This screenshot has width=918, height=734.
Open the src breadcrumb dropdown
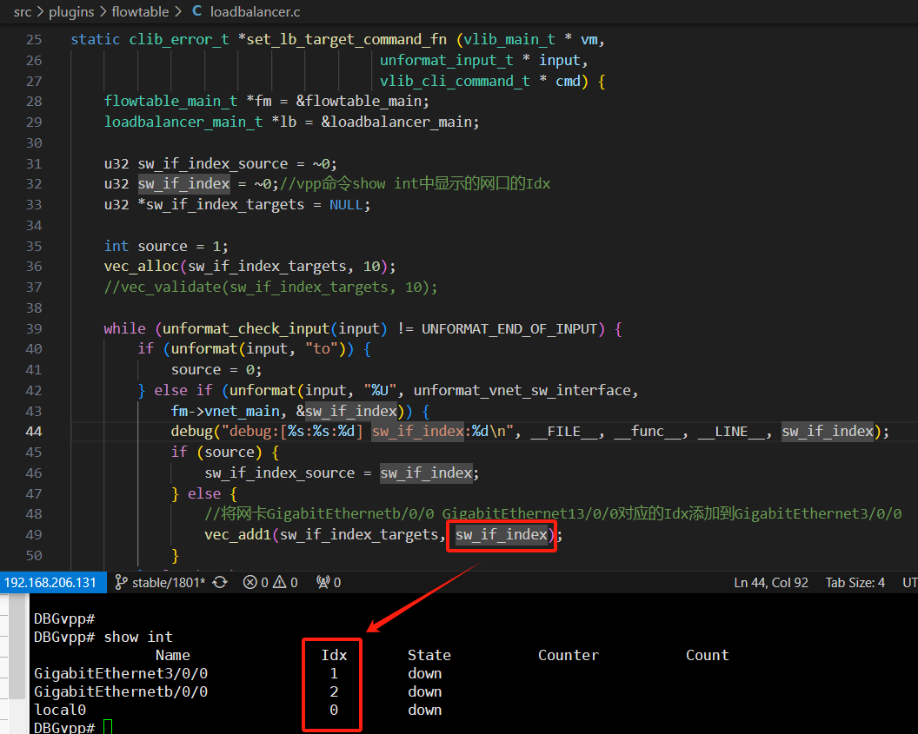23,11
